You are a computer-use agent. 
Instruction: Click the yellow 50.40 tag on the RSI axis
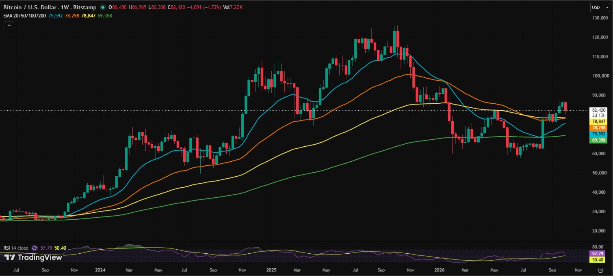pos(597,259)
